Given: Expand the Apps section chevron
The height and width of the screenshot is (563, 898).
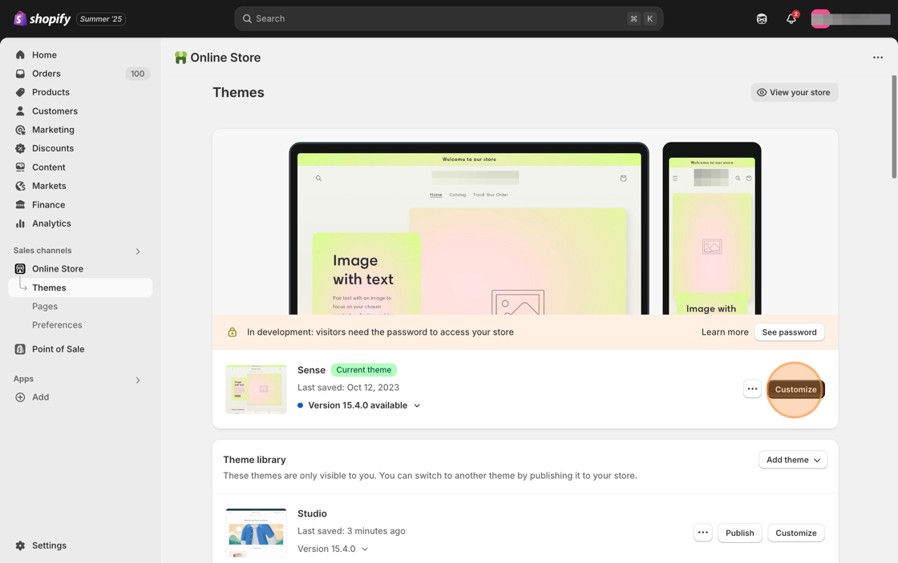Looking at the screenshot, I should pyautogui.click(x=138, y=380).
